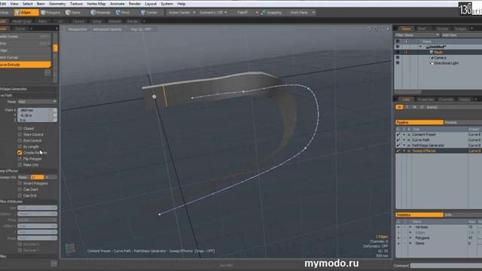Select the Bridge tool in tool list
Viewport: 482px width, 271px height.
25,50
